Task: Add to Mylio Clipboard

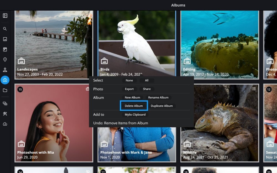Action: point(135,115)
